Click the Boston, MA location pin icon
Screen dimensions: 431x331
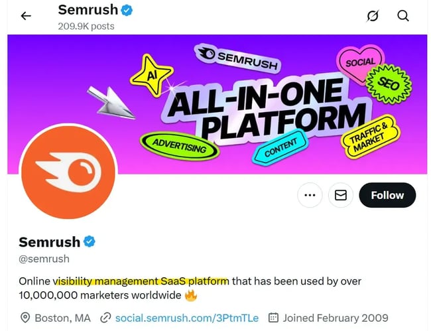point(25,318)
